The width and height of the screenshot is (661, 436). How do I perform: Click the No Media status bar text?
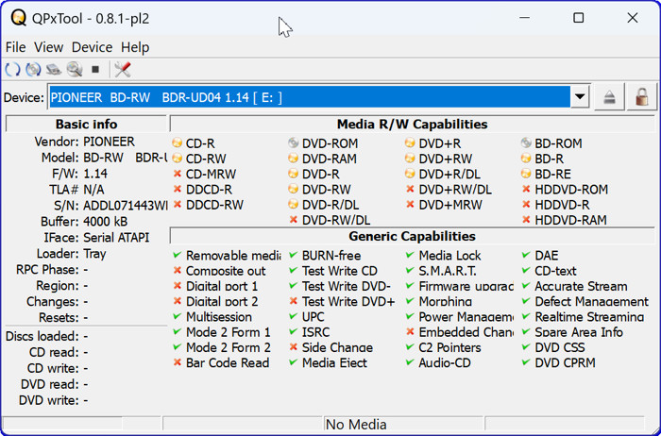(356, 425)
